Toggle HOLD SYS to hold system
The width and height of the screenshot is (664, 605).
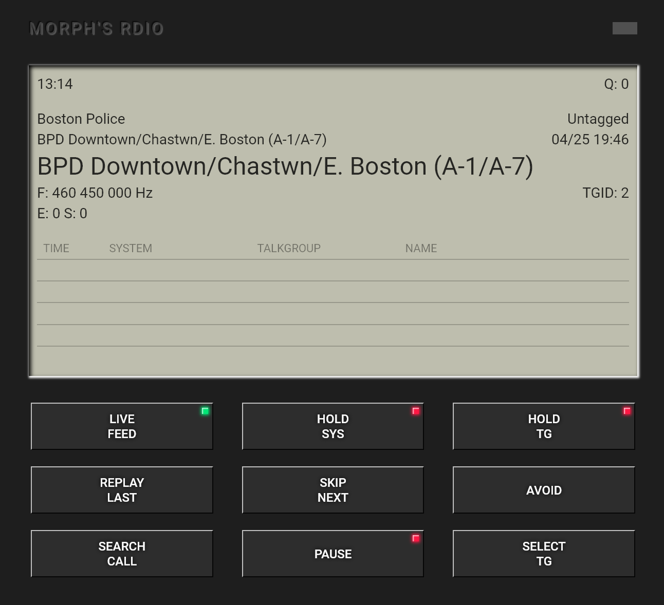(x=333, y=426)
